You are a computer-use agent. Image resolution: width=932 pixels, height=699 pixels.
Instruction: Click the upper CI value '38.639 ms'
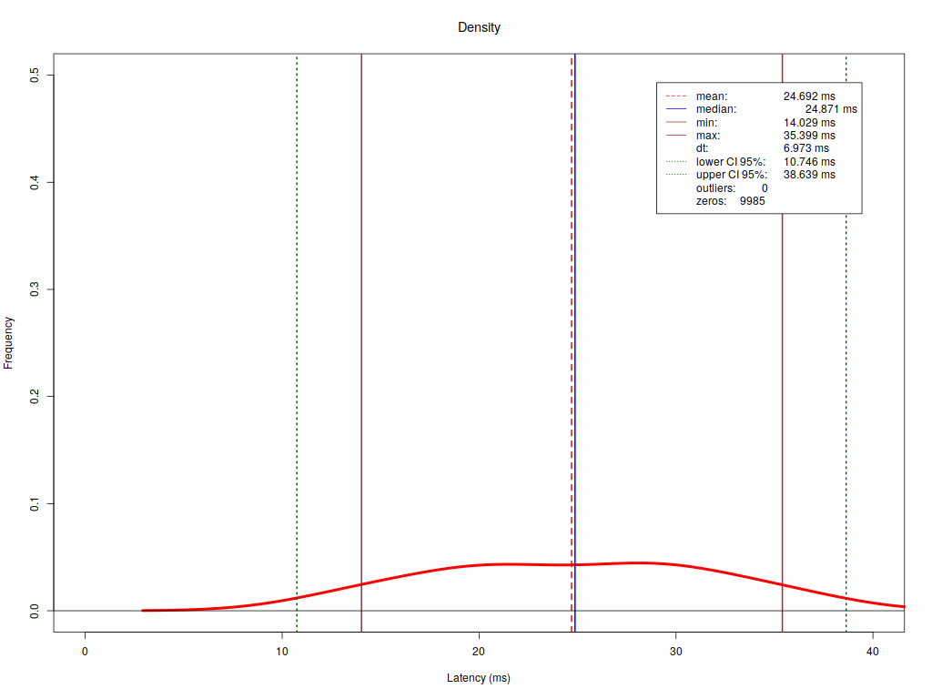click(809, 175)
